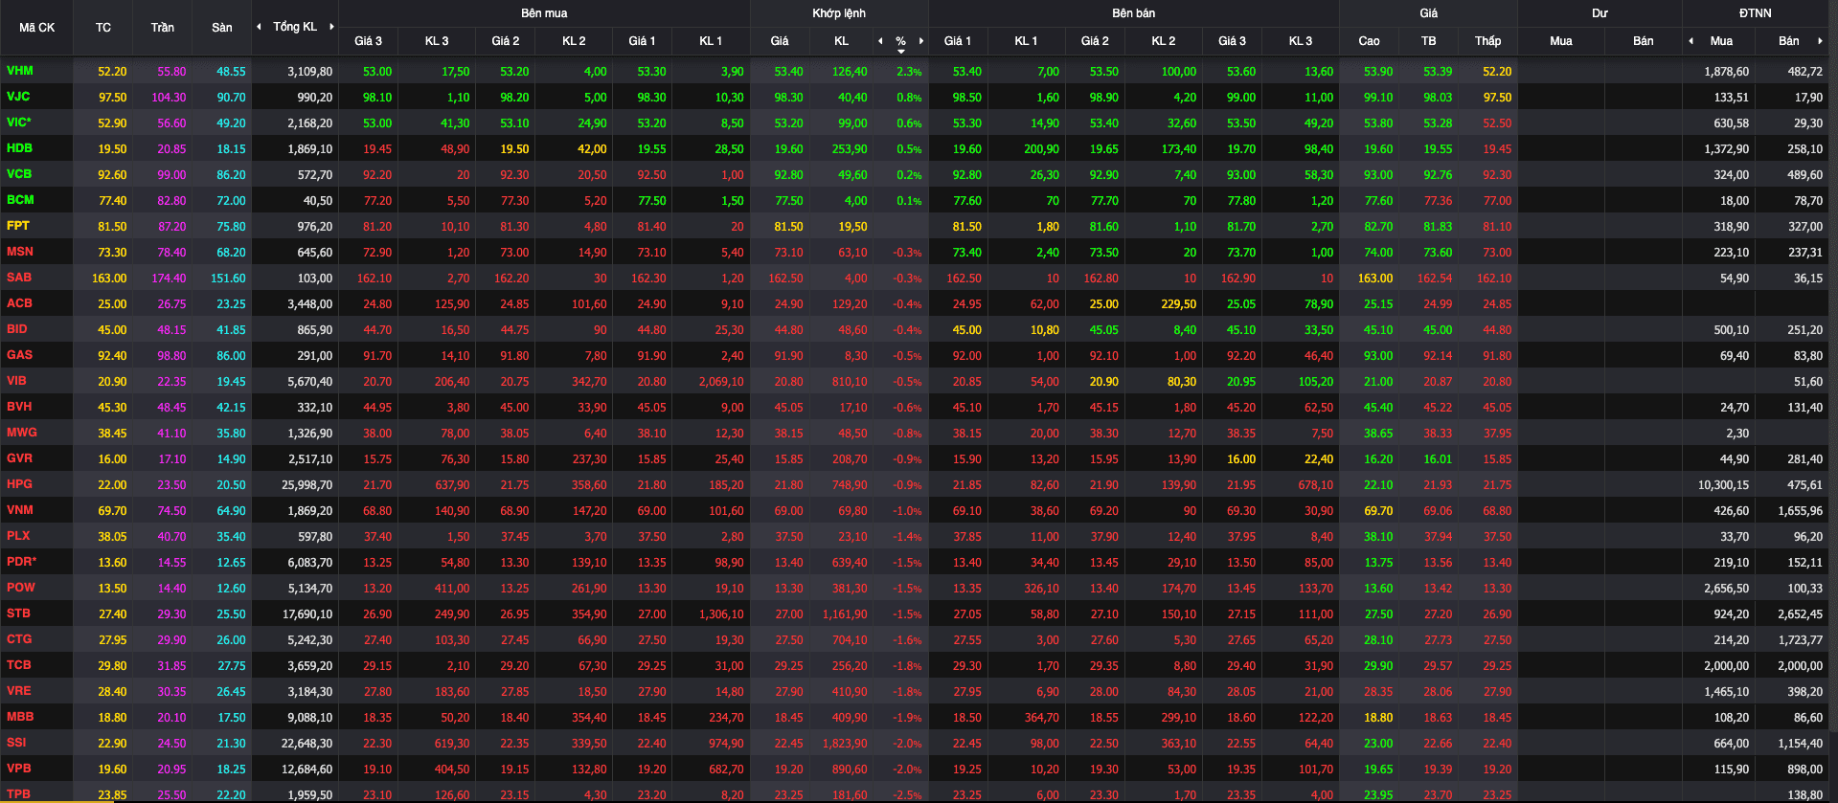Select the TCB ticker symbol

click(x=18, y=665)
